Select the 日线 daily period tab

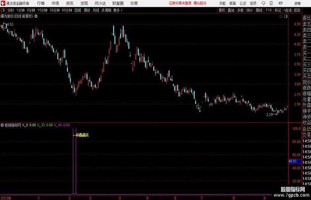78,10
